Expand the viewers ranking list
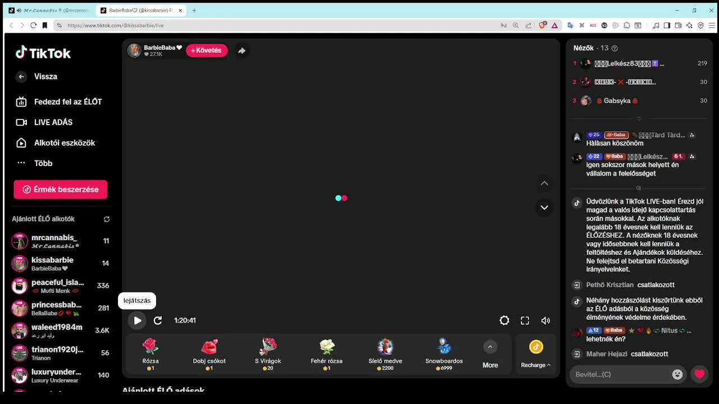The image size is (719, 404). 639,118
